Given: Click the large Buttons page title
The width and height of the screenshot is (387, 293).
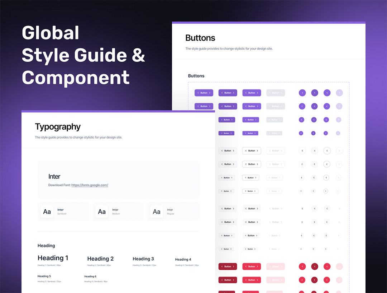Looking at the screenshot, I should pos(200,38).
